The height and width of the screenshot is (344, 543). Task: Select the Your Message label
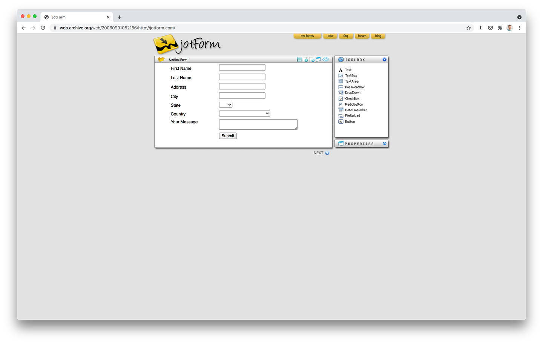[184, 122]
